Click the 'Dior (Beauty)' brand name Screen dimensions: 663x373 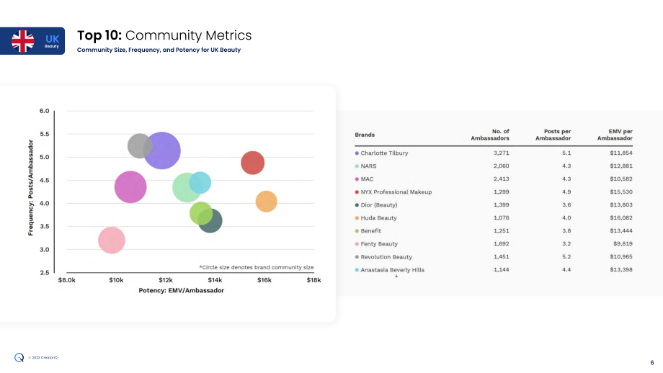point(379,205)
